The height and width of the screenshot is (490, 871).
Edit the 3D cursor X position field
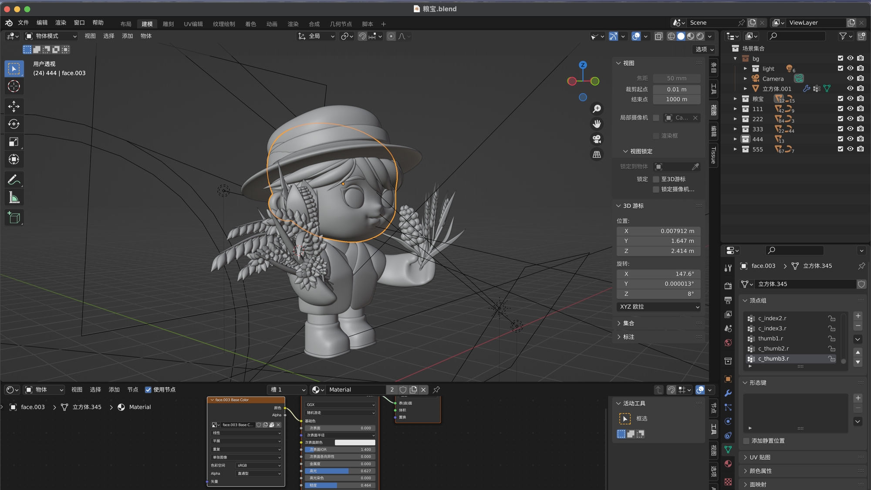tap(659, 231)
